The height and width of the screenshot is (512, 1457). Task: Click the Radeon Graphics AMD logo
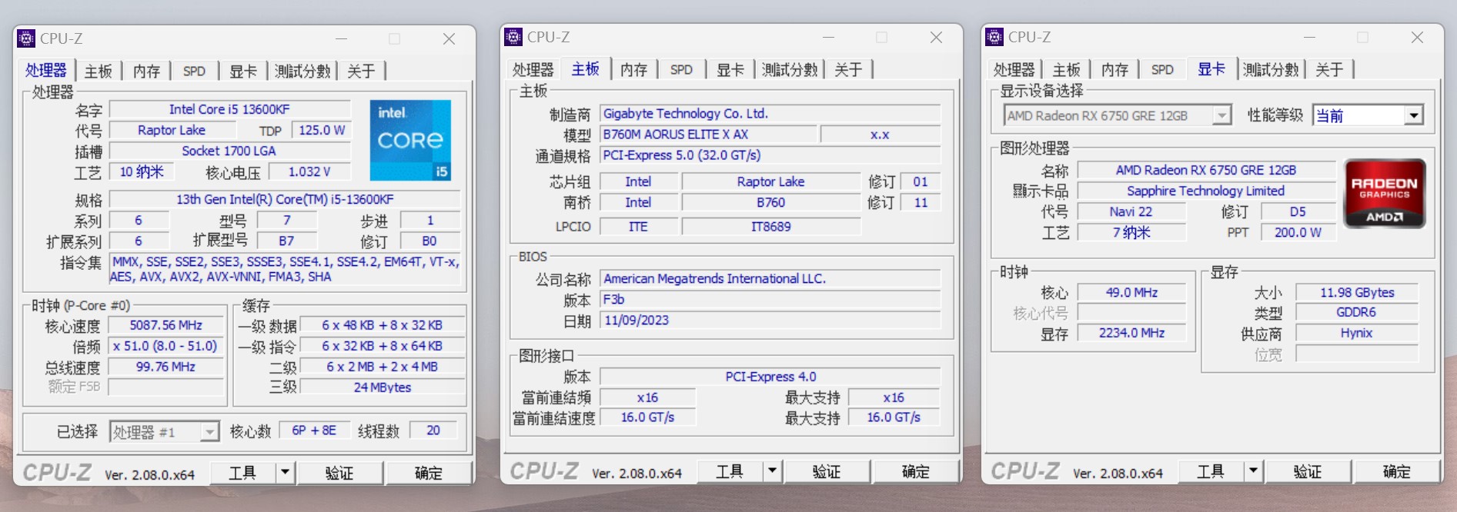click(x=1384, y=194)
